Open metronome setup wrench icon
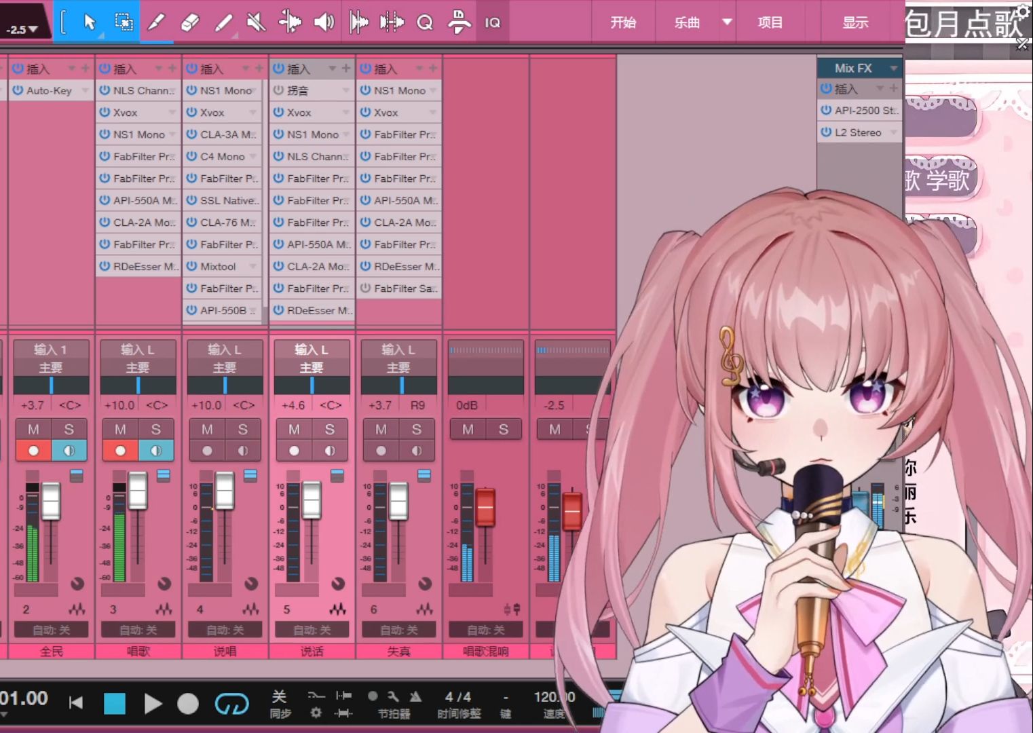1033x733 pixels. click(394, 696)
